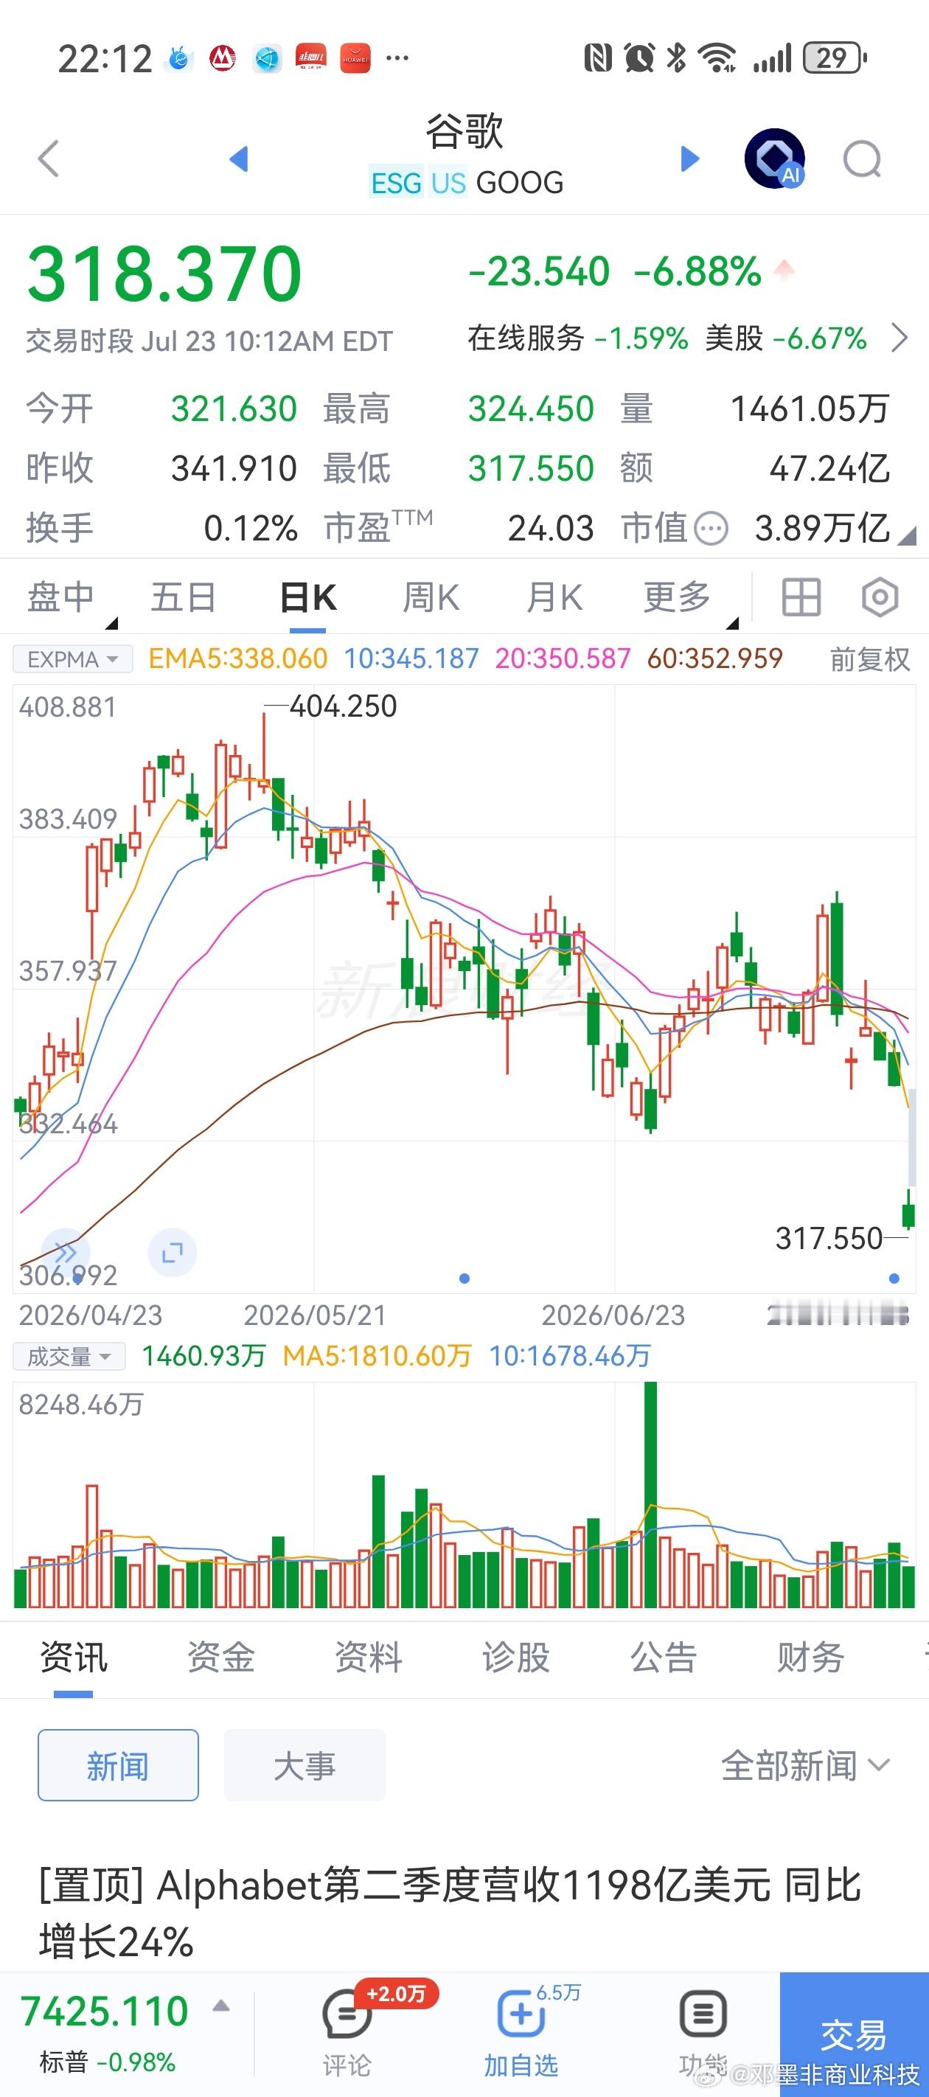Expand the 更多 chart periods menu
The height and width of the screenshot is (2097, 929).
[690, 598]
